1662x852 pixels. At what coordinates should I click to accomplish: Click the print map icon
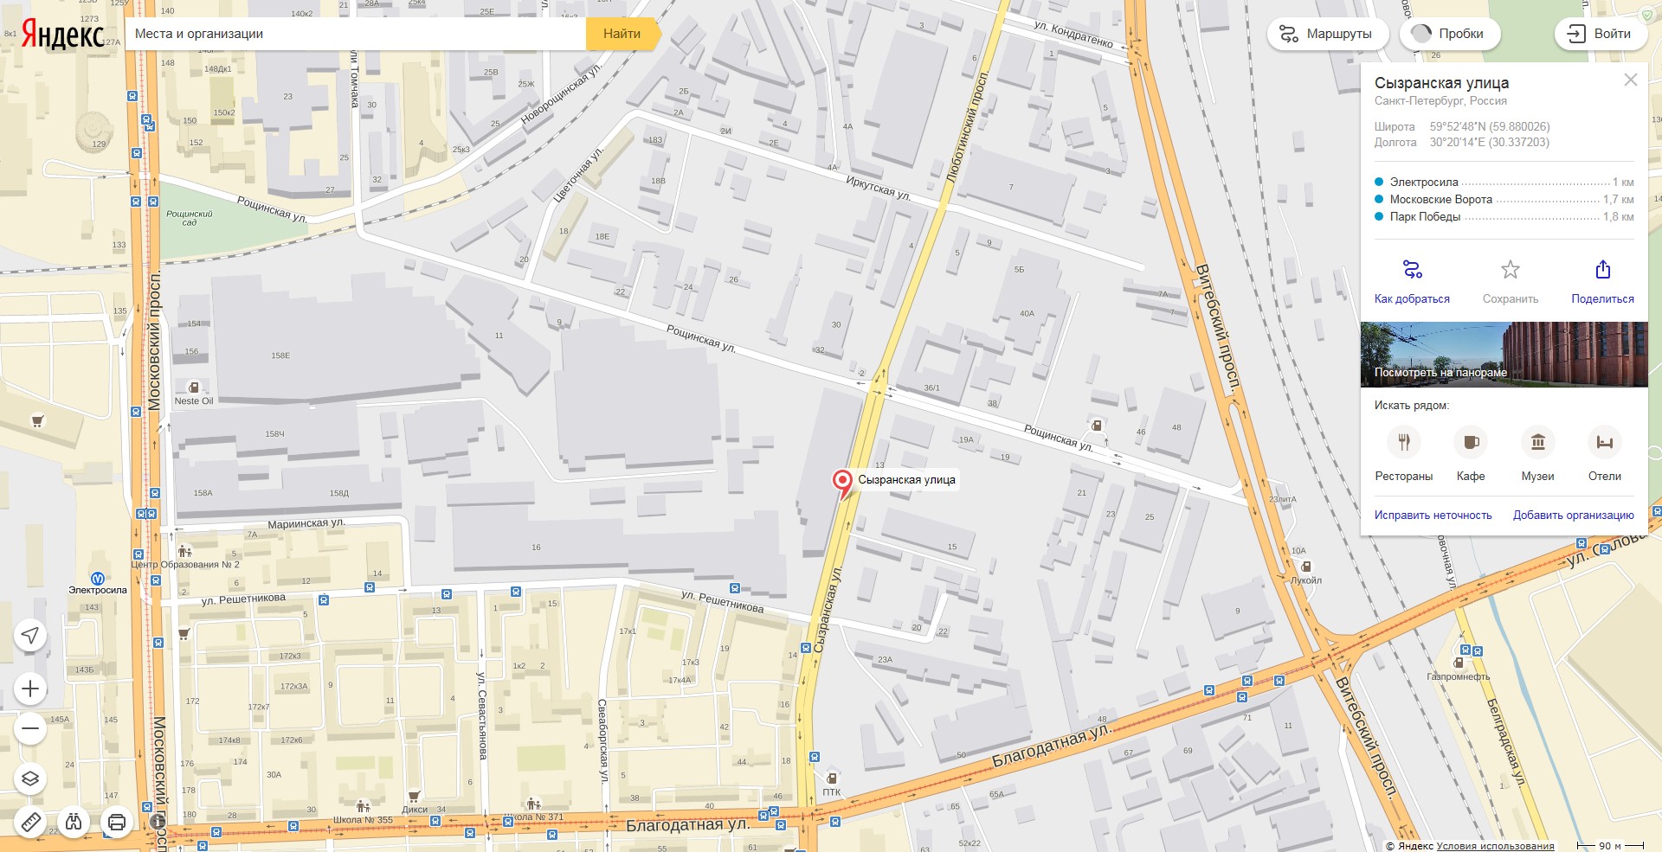117,822
